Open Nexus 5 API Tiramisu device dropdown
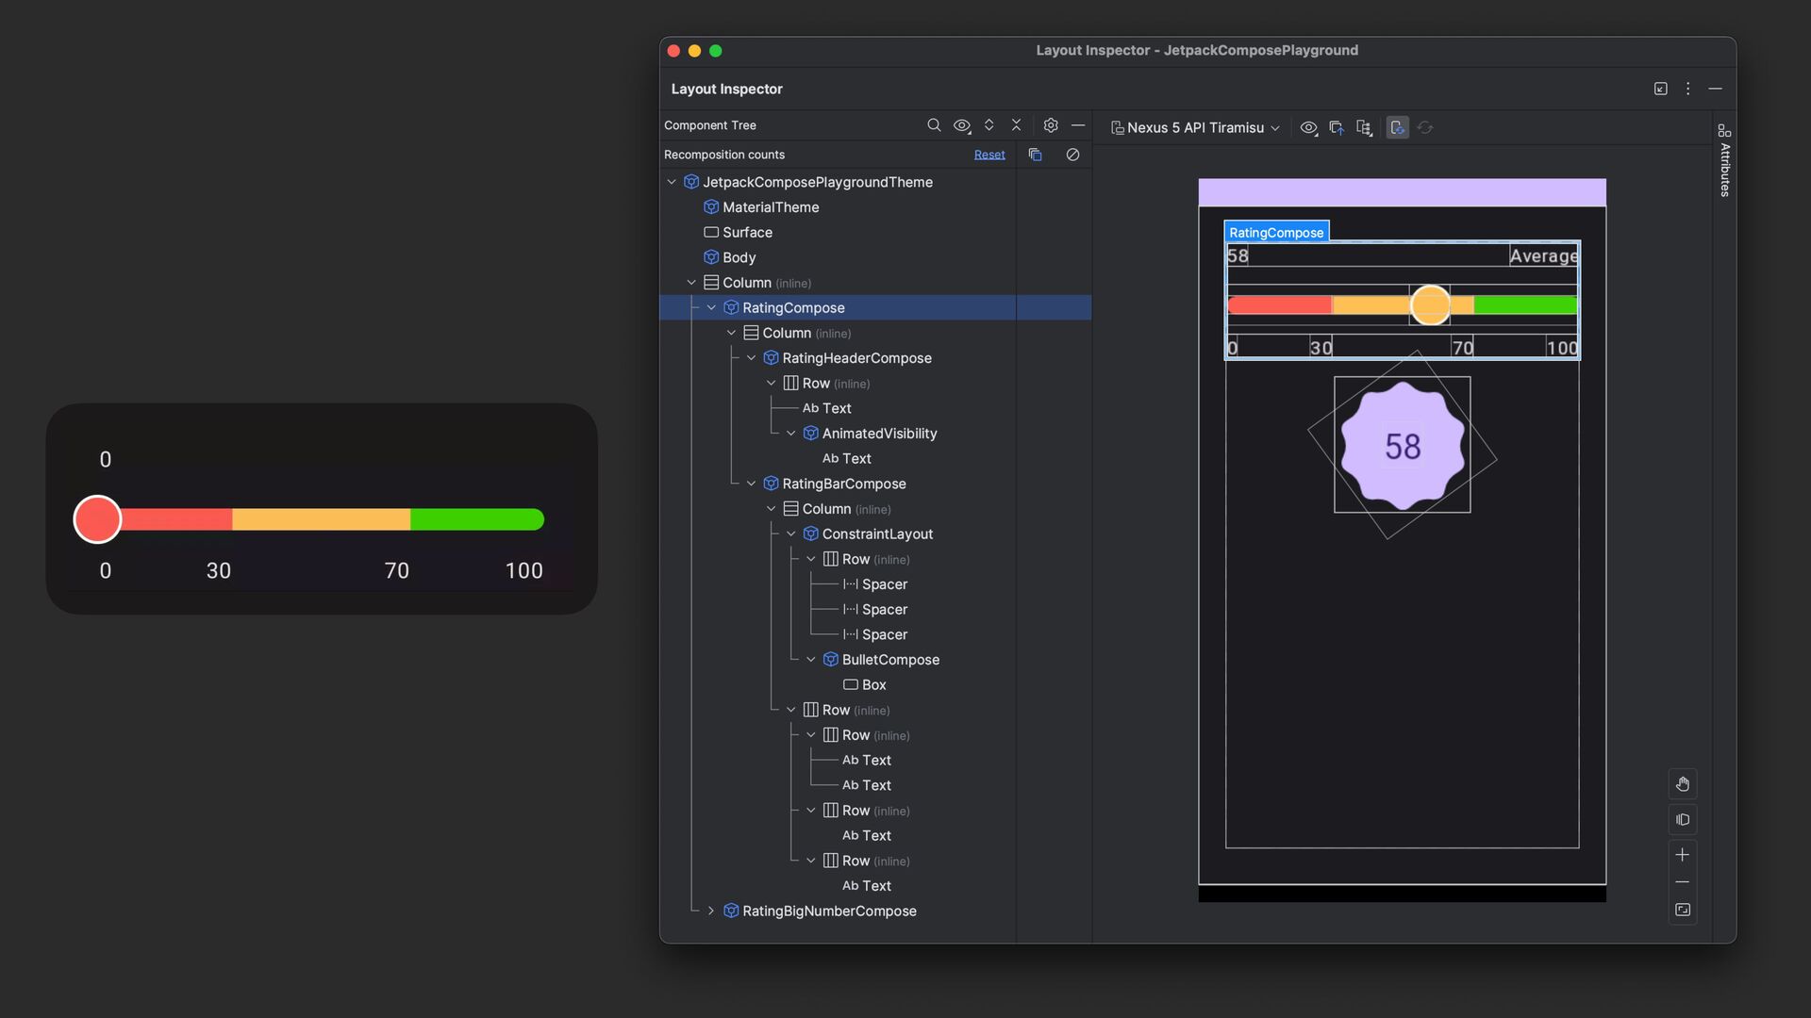Image resolution: width=1811 pixels, height=1018 pixels. 1195,128
